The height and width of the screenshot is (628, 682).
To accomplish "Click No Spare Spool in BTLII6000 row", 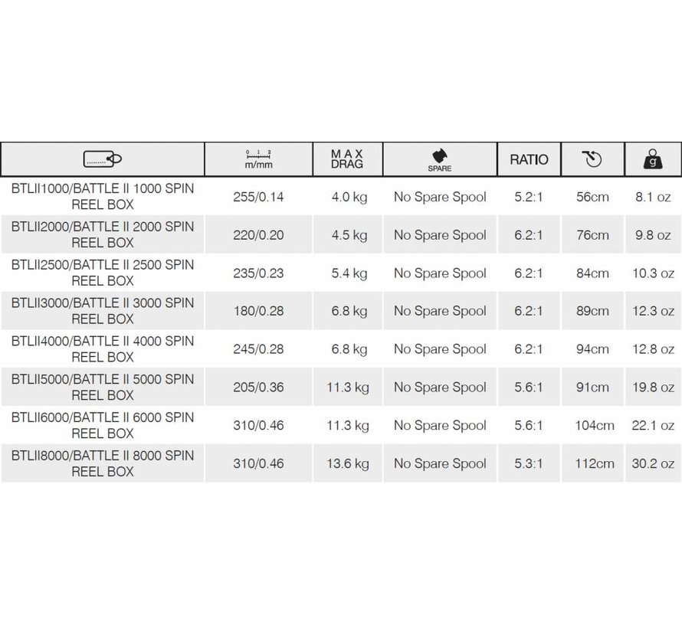I will (440, 426).
